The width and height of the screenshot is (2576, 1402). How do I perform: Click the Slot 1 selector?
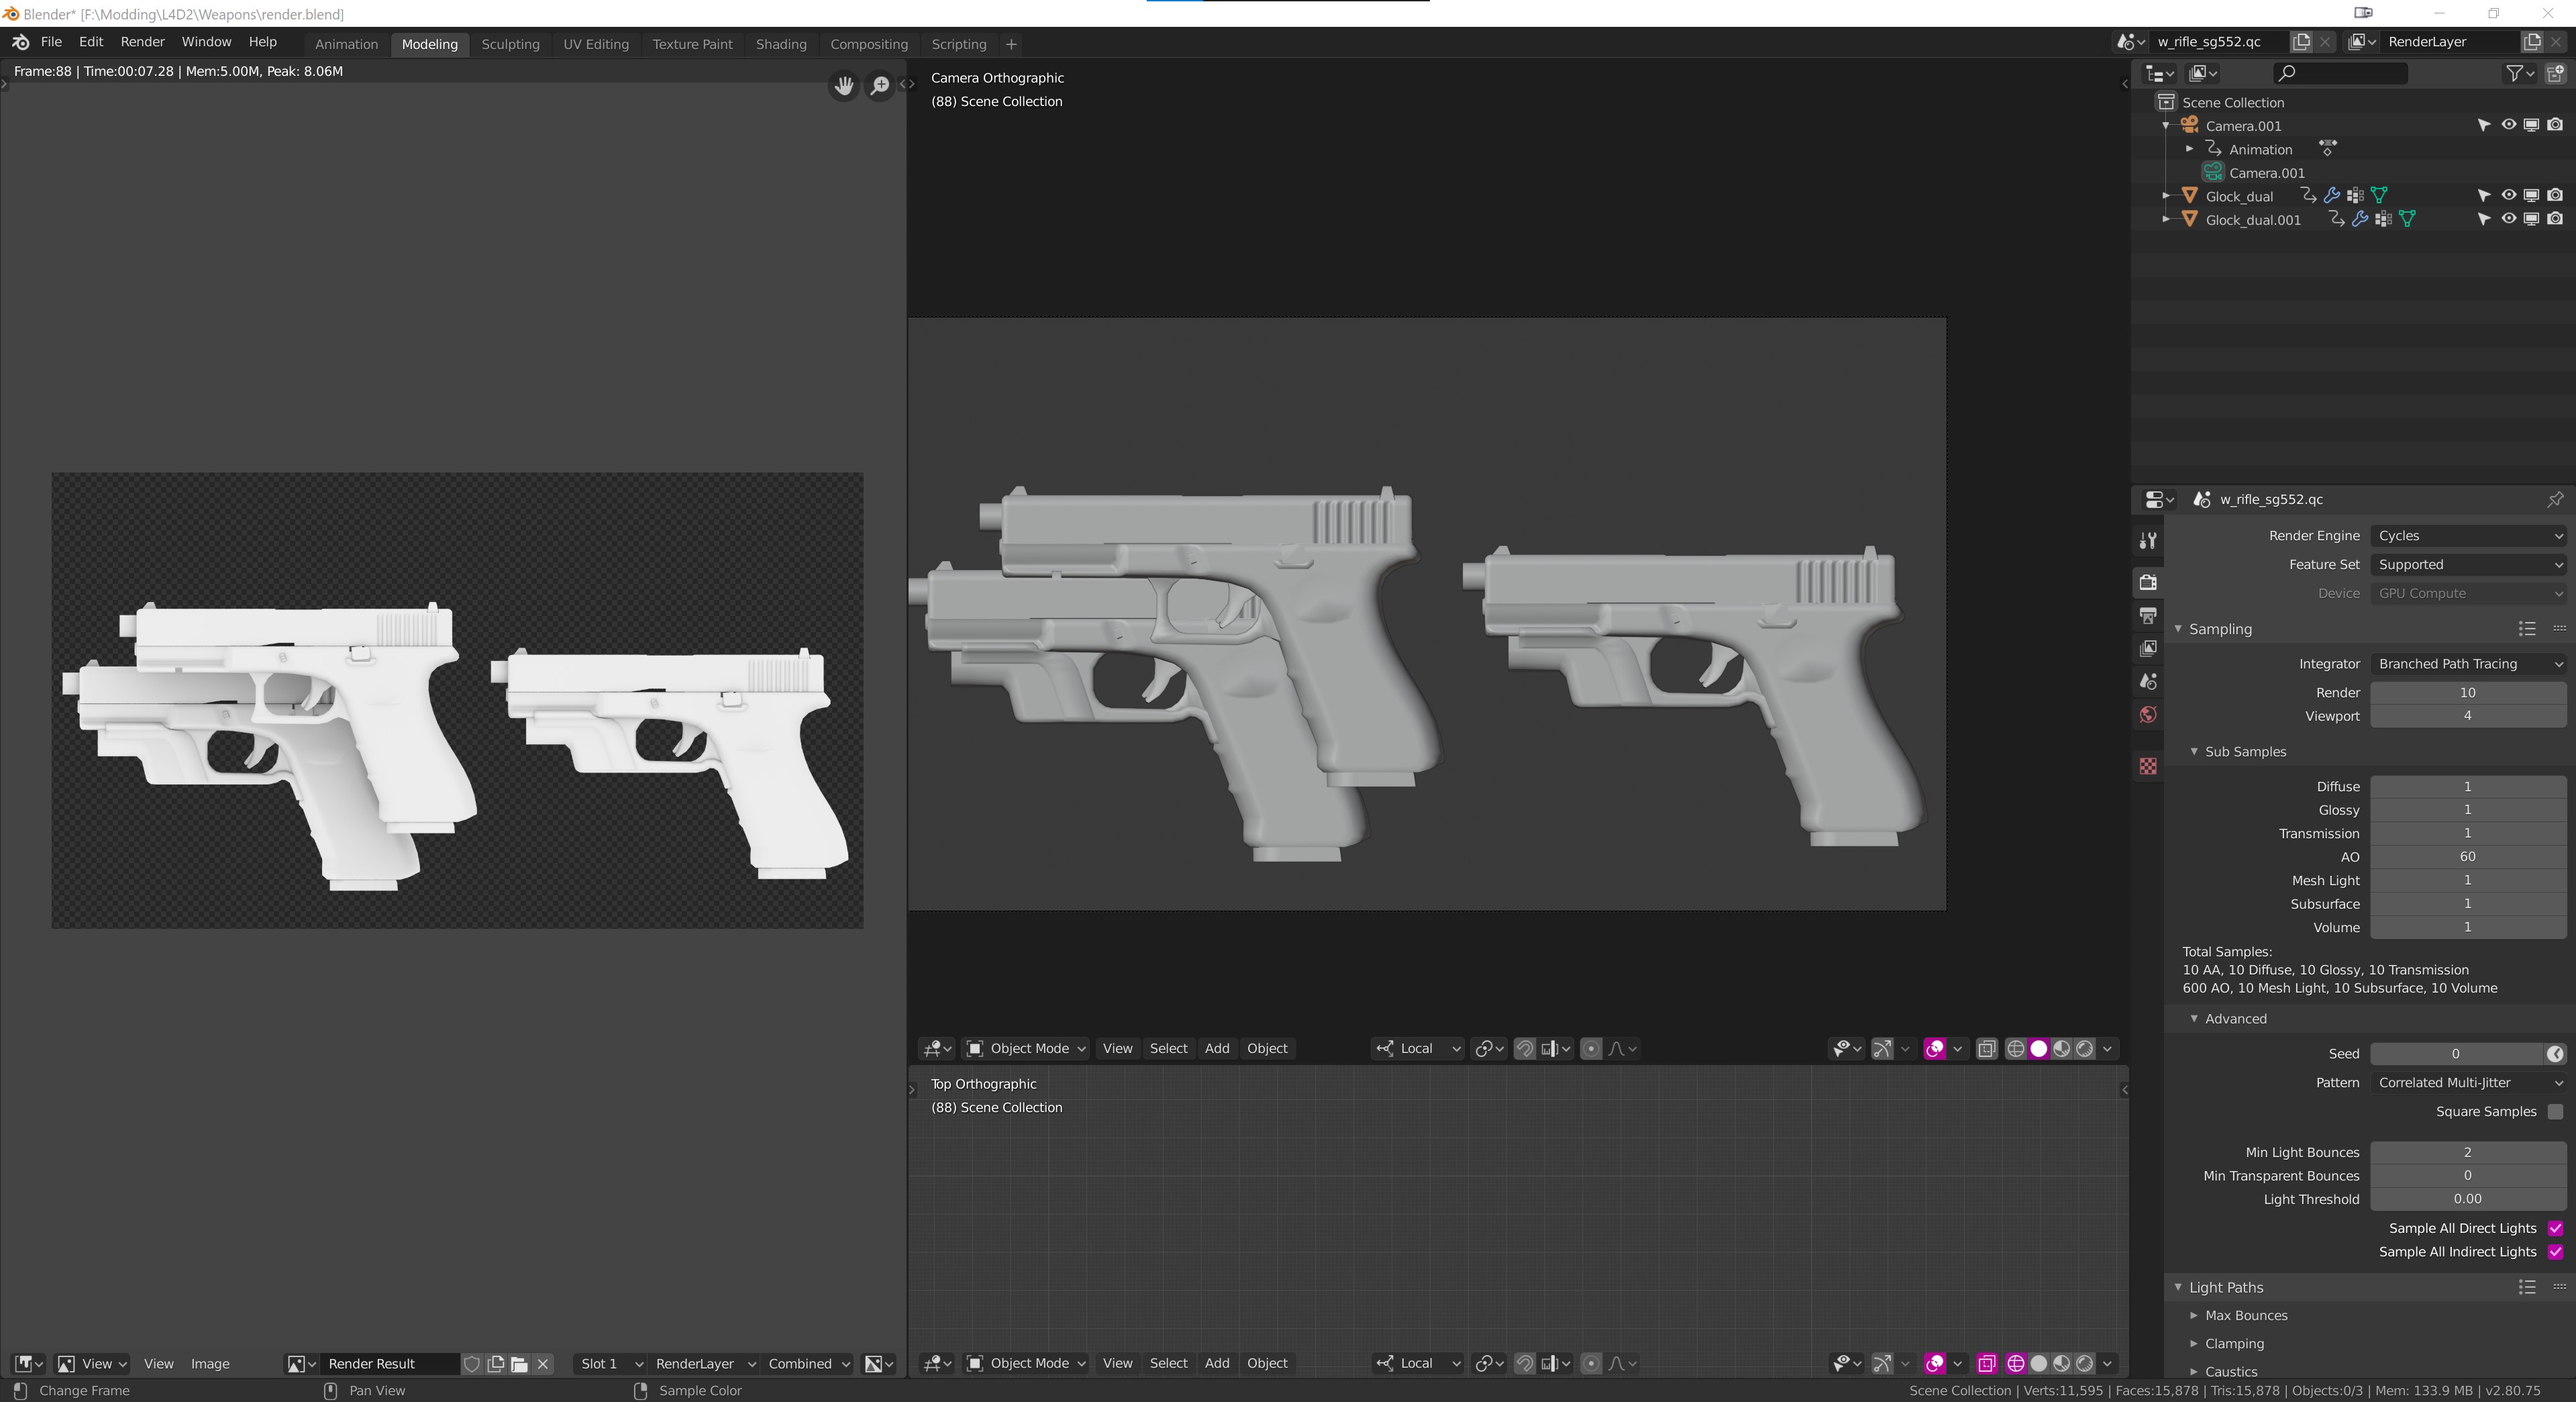[x=609, y=1363]
